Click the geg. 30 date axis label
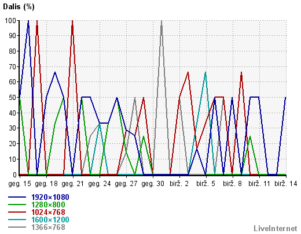Viewport: 301px width, 234px height. click(x=153, y=184)
